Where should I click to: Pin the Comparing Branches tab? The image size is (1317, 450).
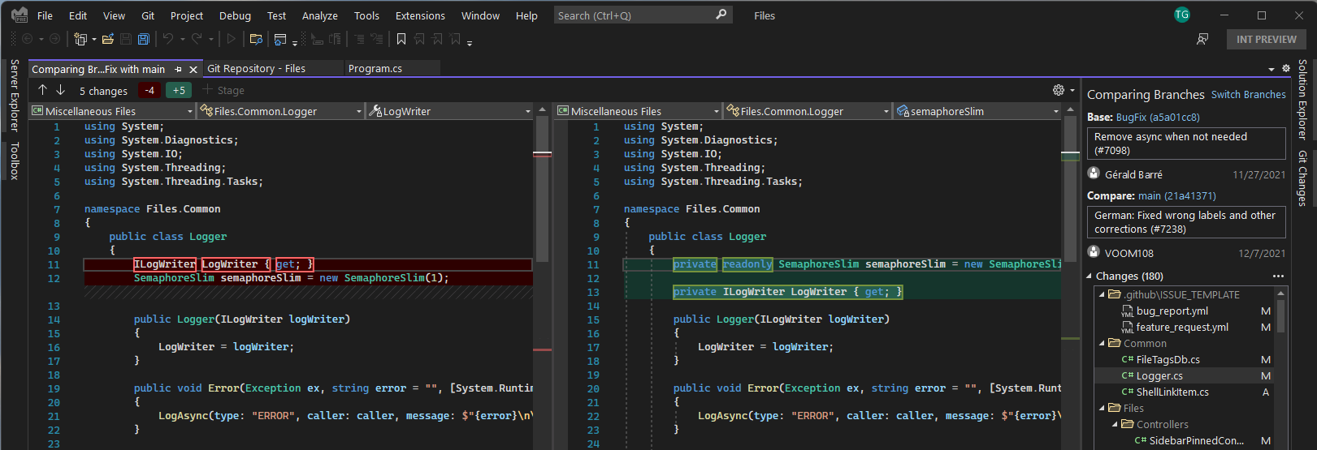click(178, 70)
